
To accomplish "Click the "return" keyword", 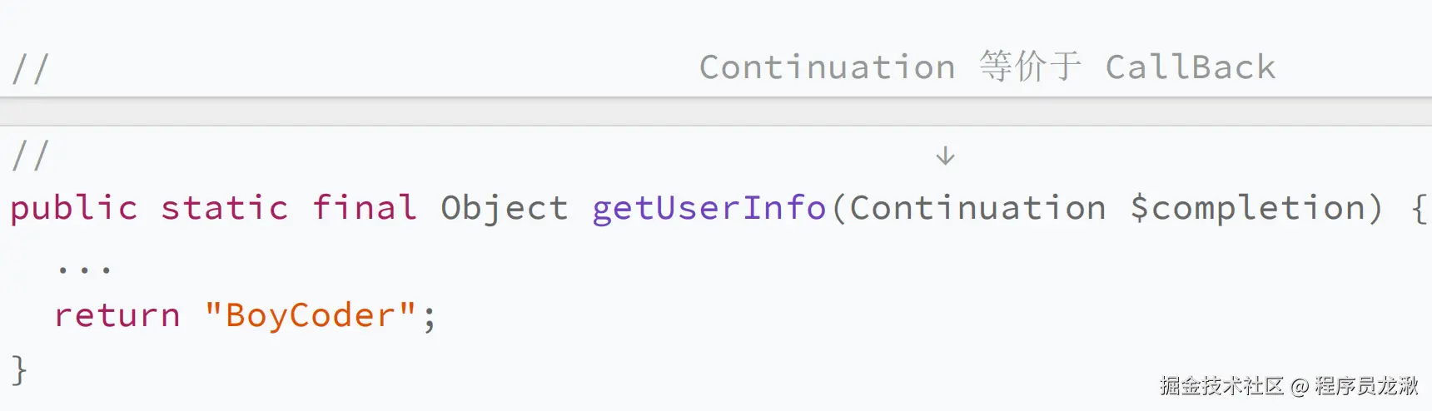I will point(117,316).
